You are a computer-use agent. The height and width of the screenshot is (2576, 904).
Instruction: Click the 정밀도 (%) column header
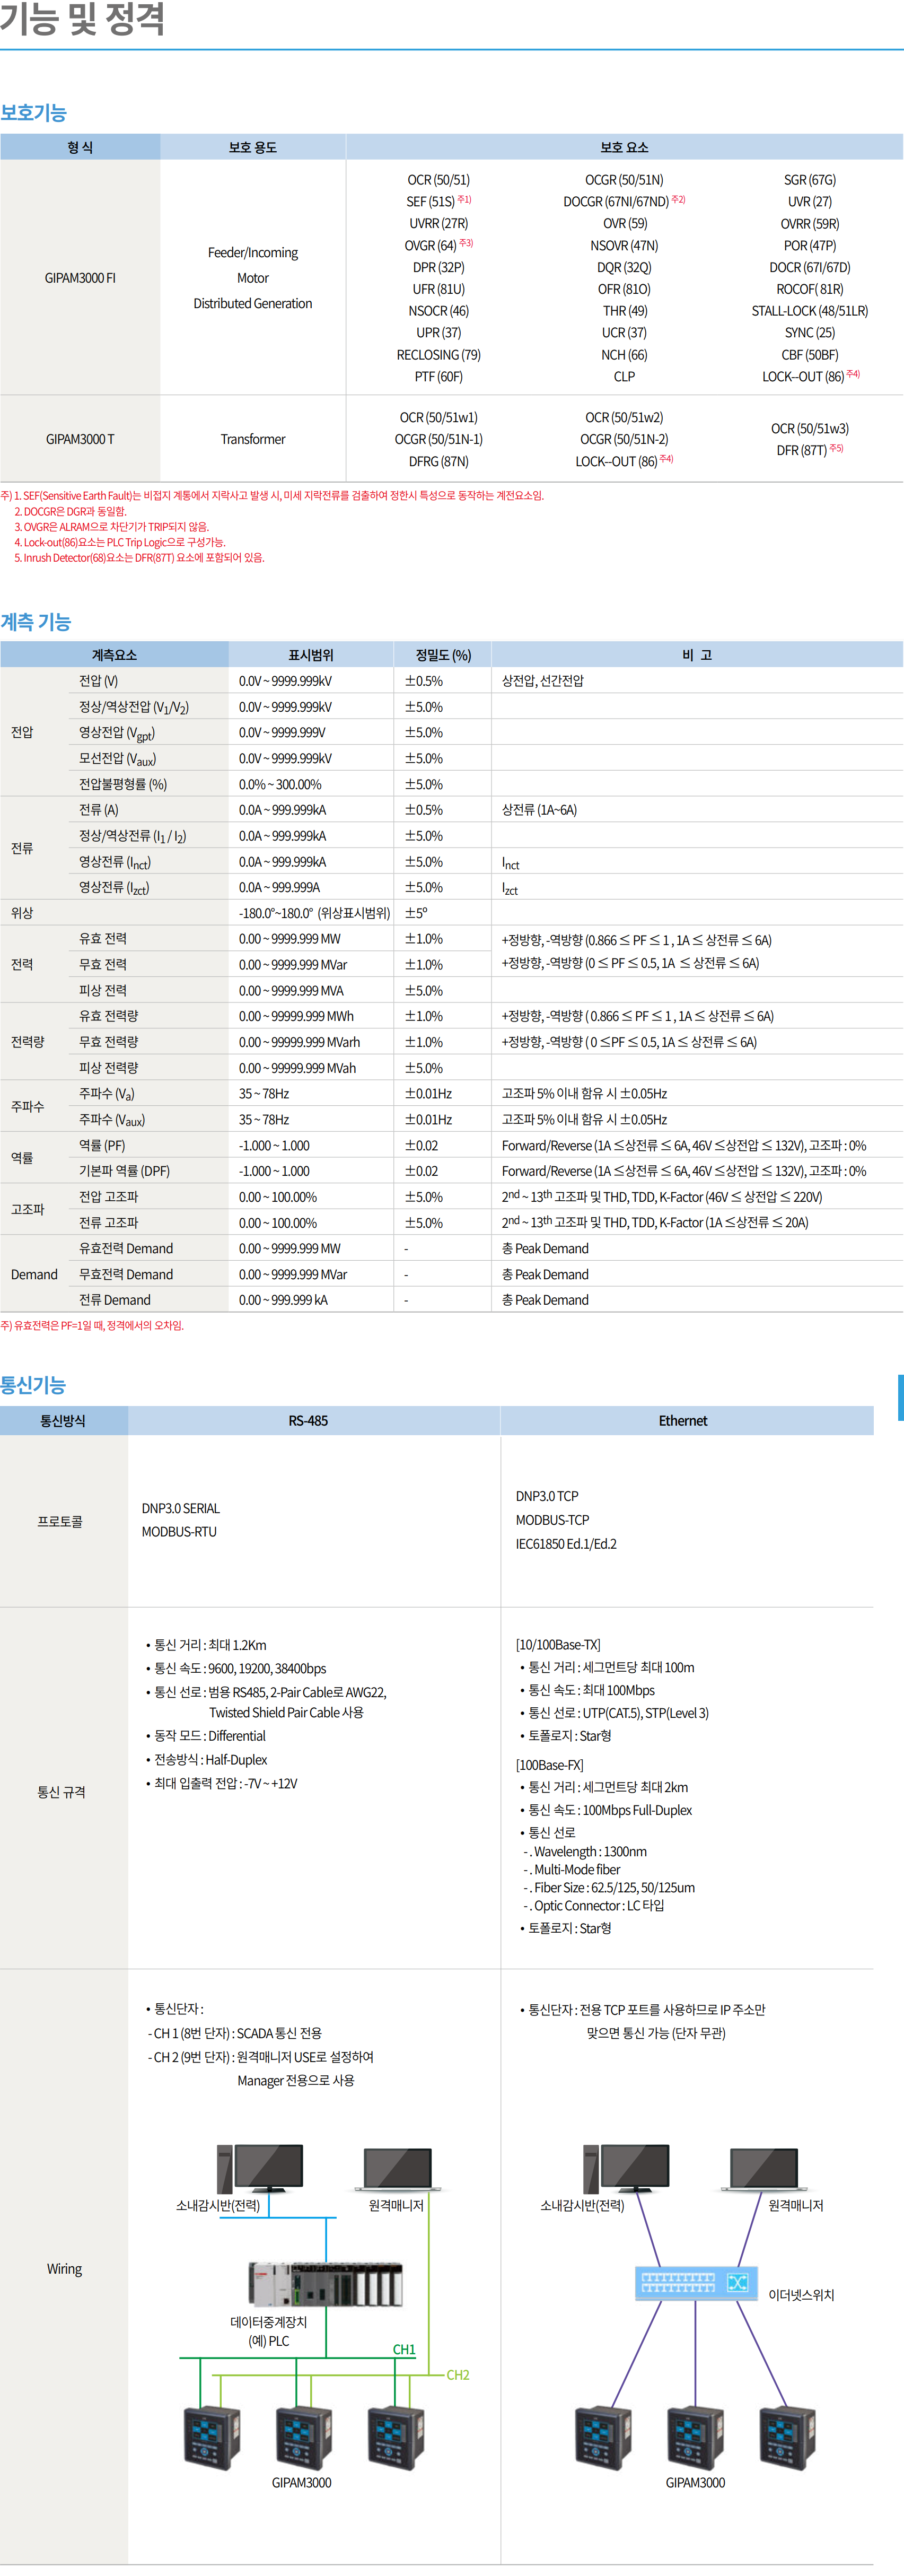443,655
